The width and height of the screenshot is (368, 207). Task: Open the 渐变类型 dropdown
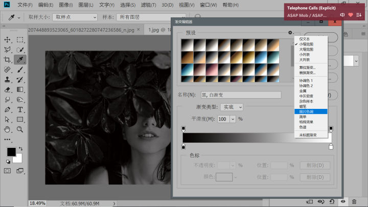coord(232,107)
